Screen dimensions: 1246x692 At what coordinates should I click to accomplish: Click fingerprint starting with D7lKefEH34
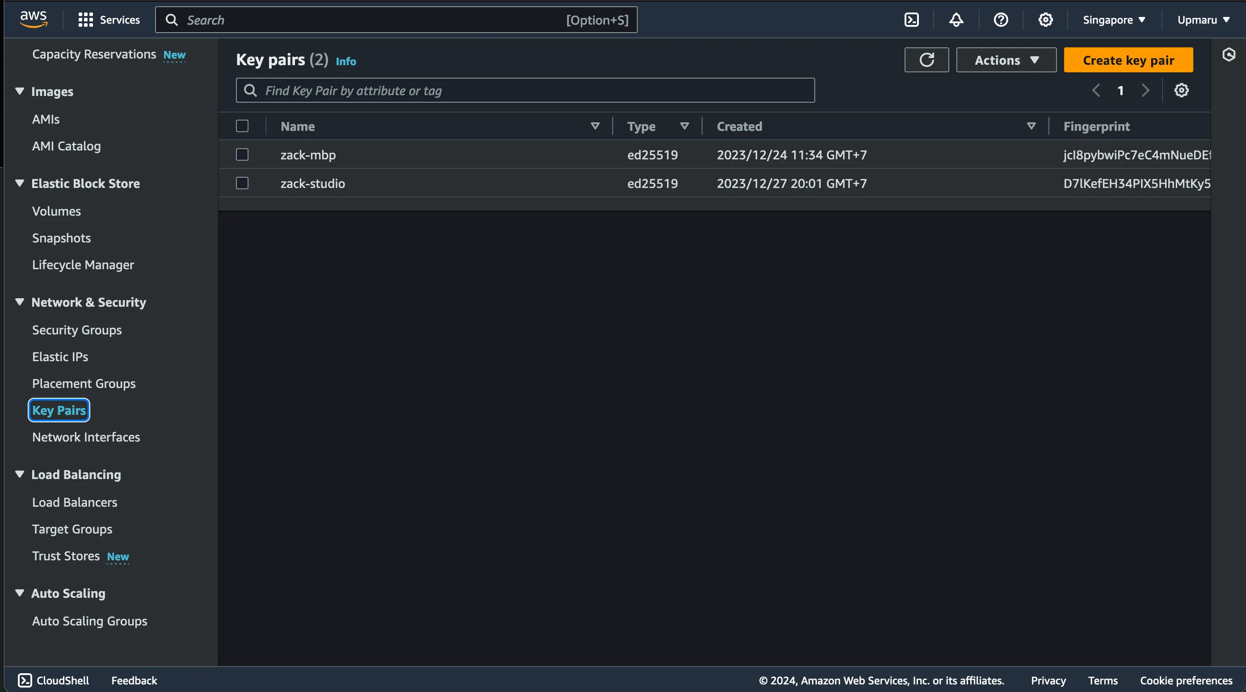pyautogui.click(x=1137, y=183)
